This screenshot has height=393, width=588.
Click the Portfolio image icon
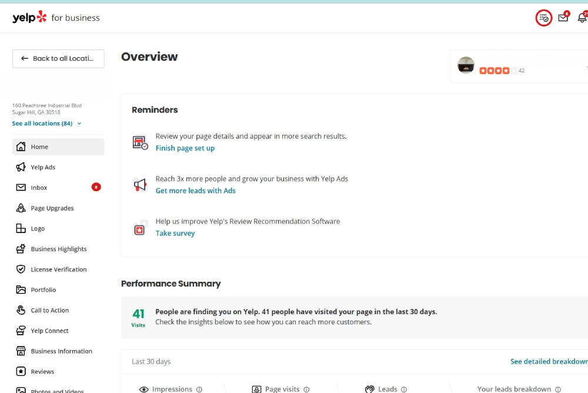21,290
